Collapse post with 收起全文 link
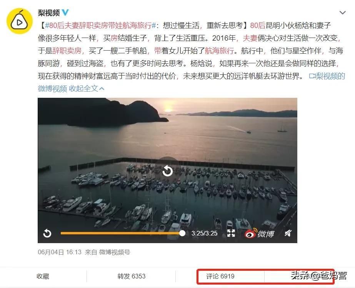 point(86,89)
